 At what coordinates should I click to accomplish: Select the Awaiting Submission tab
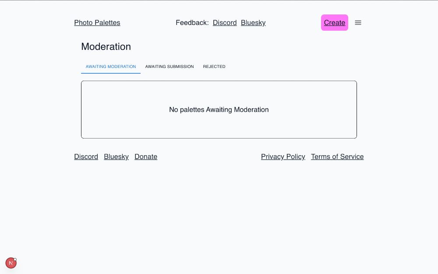[169, 67]
